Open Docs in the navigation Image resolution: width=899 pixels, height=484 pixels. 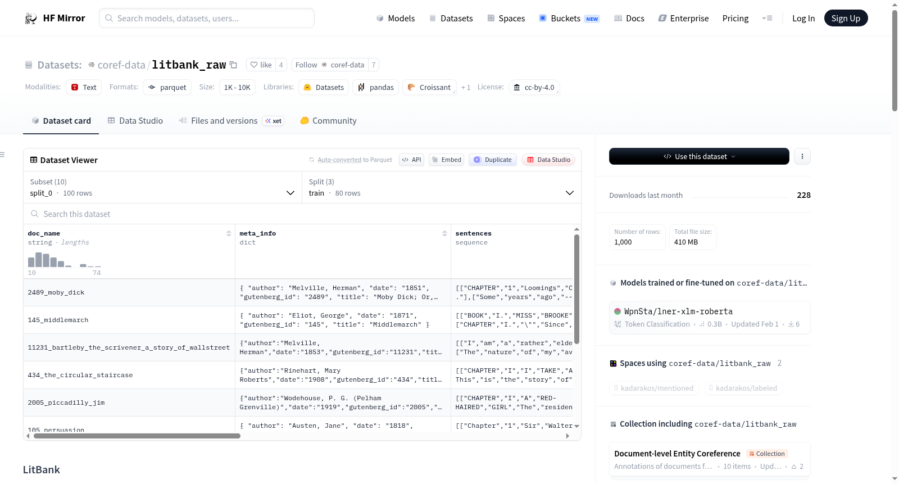pyautogui.click(x=629, y=19)
